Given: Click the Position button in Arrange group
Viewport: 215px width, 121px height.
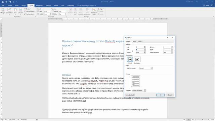Looking at the screenshot, I should [70, 11].
